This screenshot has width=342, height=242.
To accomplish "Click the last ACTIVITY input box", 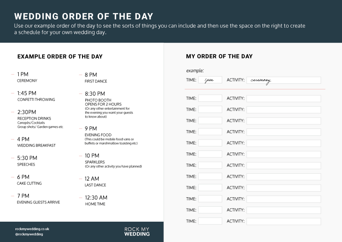I will 284,221.
